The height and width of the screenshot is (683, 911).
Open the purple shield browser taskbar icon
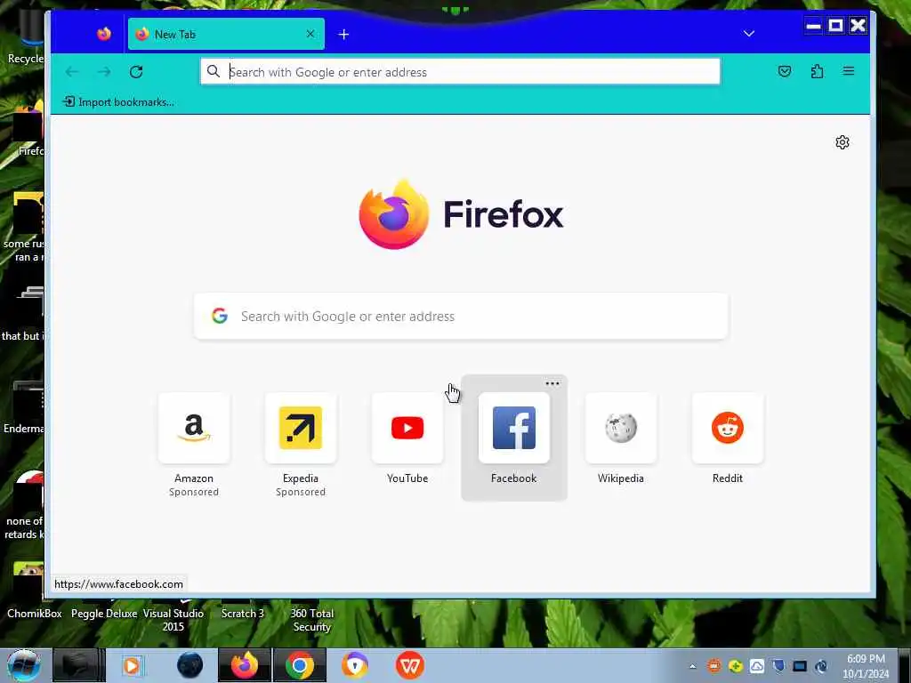(354, 665)
